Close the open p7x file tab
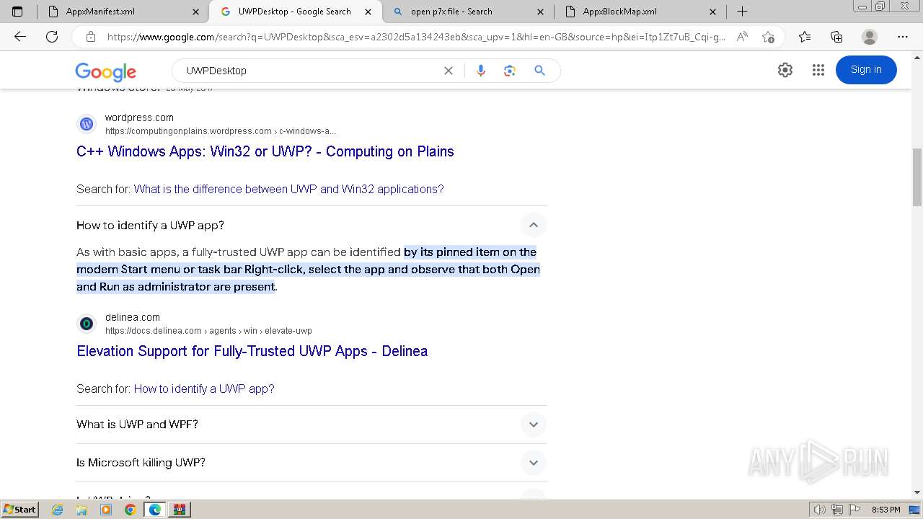The height and width of the screenshot is (519, 923). point(540,12)
